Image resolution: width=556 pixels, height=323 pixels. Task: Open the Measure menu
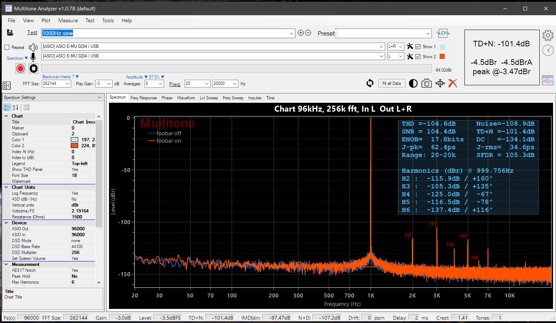[x=68, y=20]
